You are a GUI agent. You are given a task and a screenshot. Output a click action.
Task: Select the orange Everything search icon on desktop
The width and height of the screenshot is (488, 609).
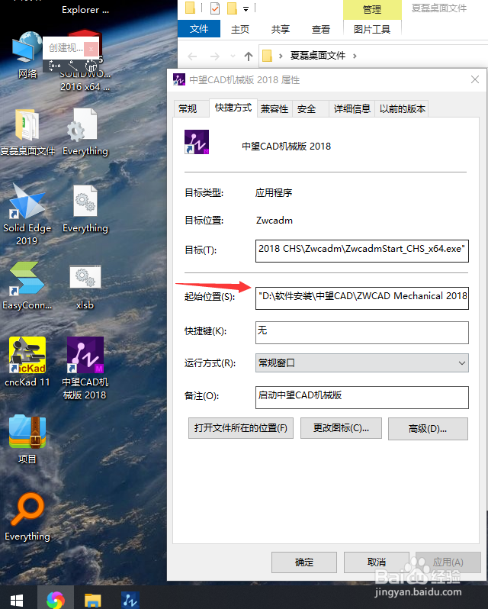tap(27, 517)
